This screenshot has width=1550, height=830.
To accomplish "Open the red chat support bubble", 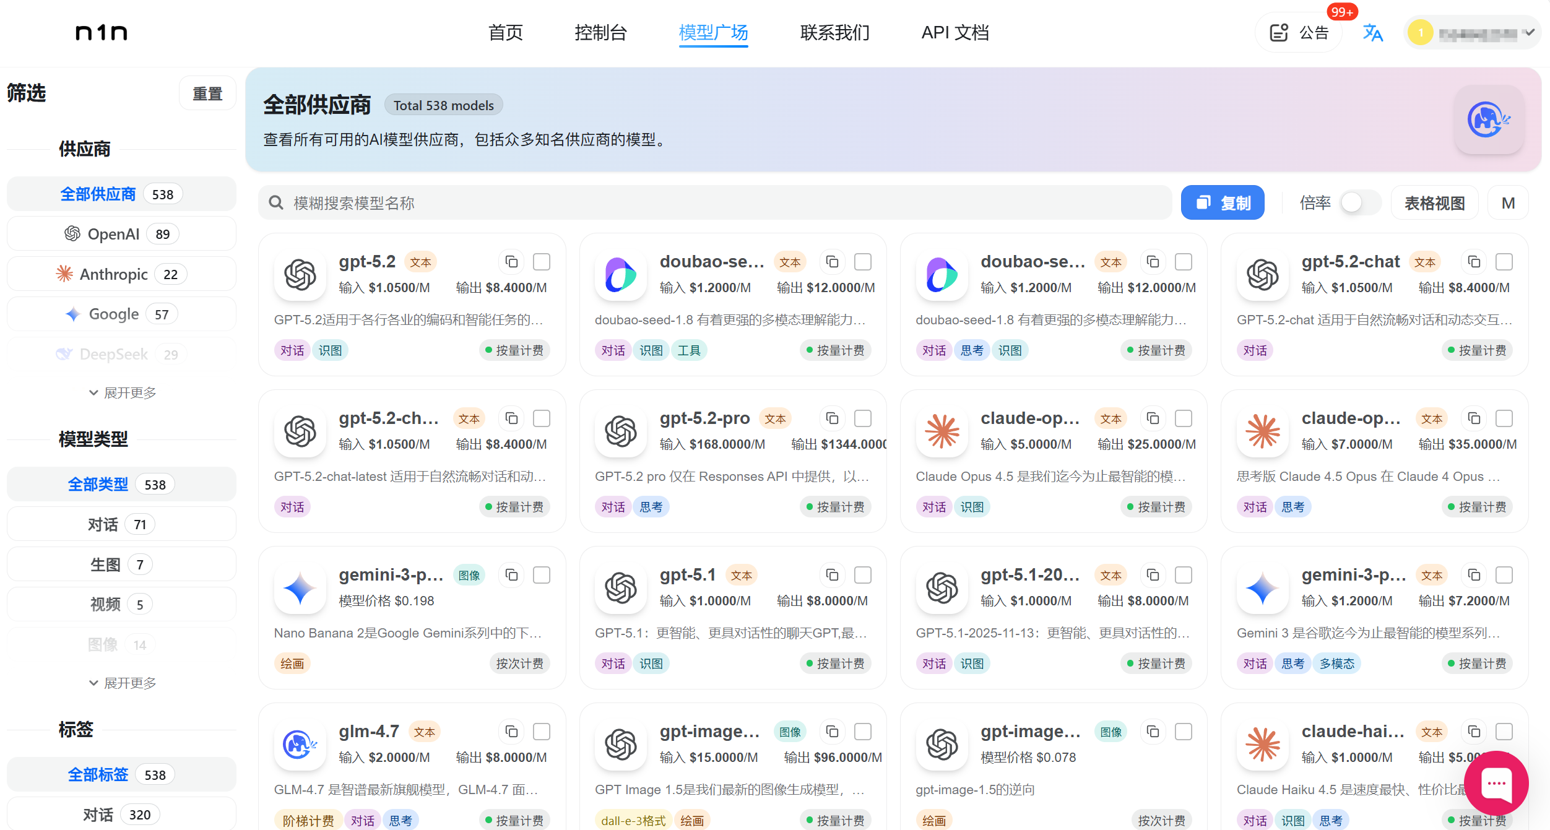I will 1496,782.
